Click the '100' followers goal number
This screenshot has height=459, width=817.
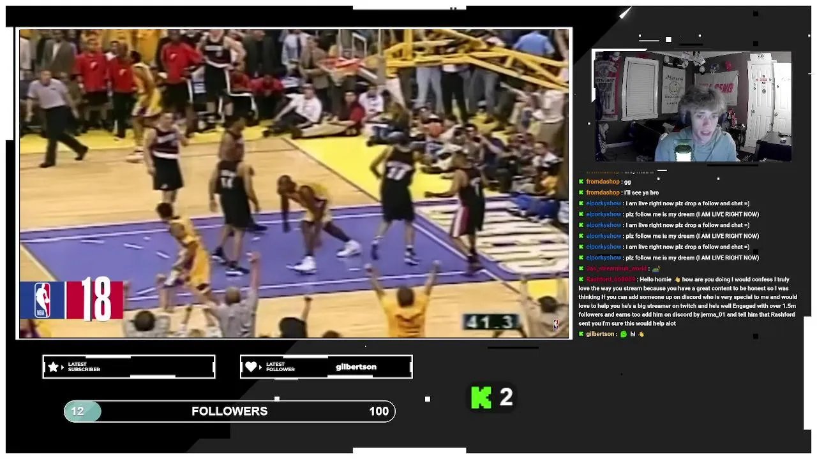(x=379, y=411)
